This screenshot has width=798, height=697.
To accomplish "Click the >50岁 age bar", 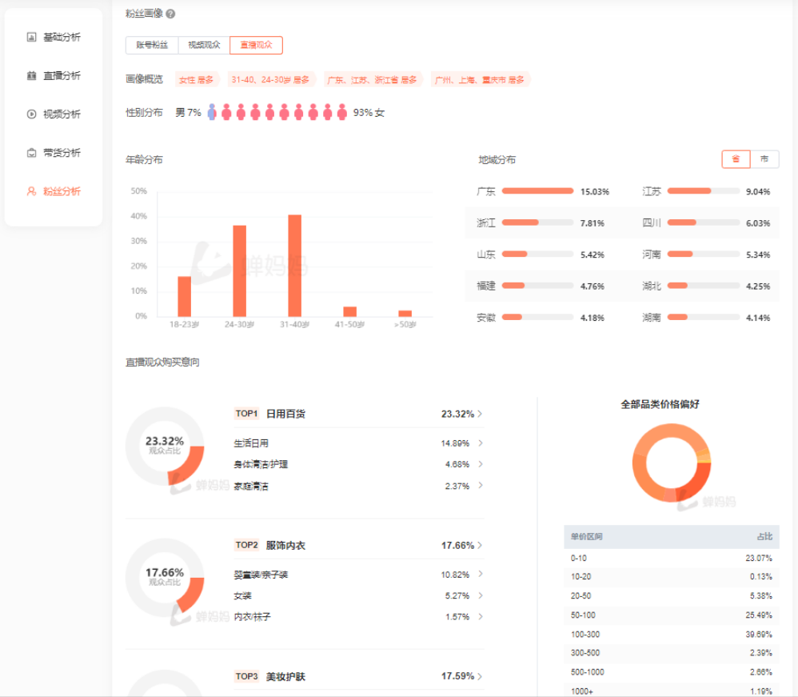I will (405, 314).
